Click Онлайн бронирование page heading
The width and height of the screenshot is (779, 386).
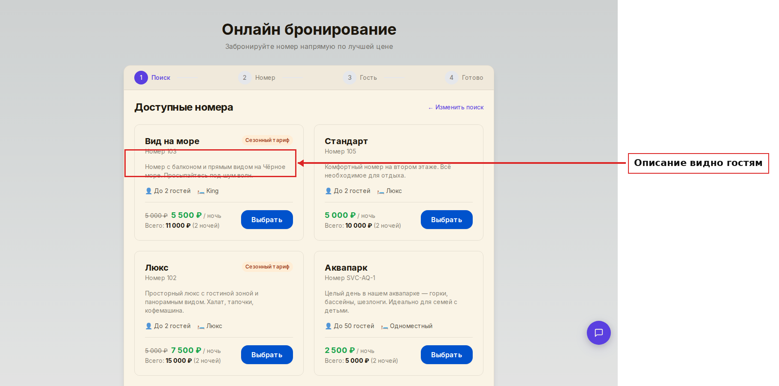pyautogui.click(x=309, y=30)
